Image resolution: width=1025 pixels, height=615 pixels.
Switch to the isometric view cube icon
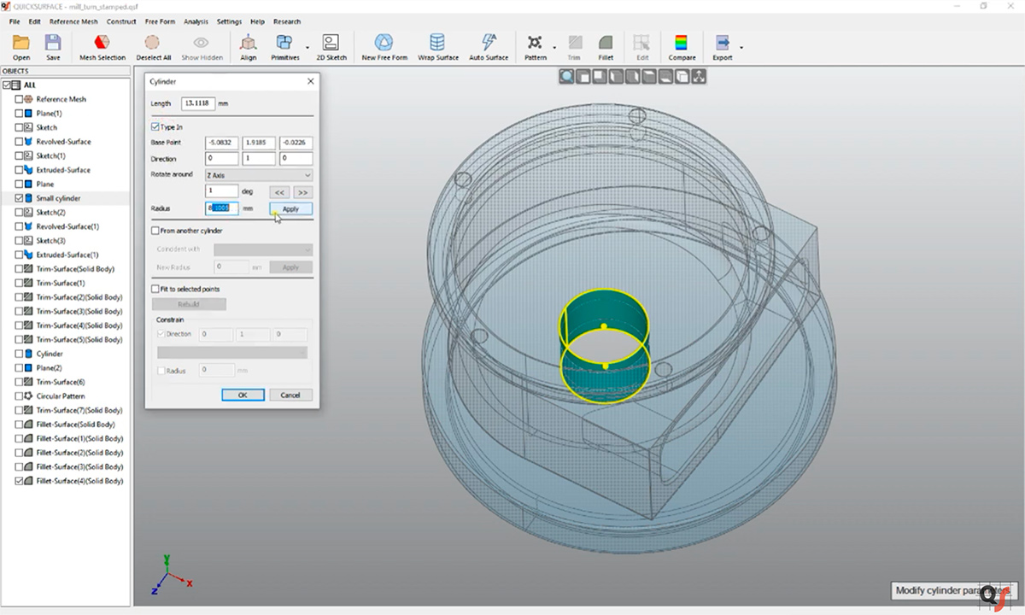682,77
